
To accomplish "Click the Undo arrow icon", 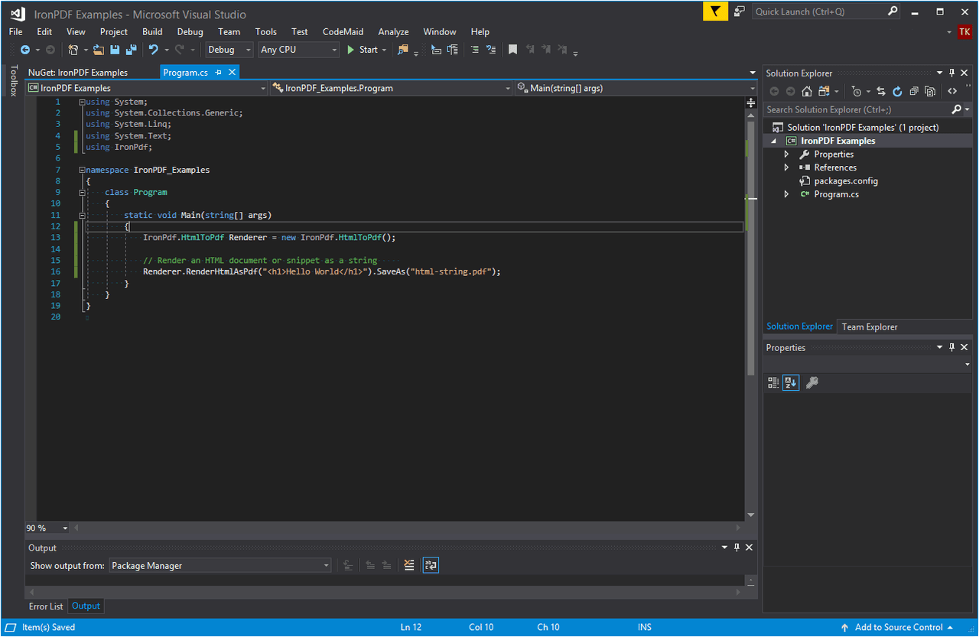I will (153, 50).
